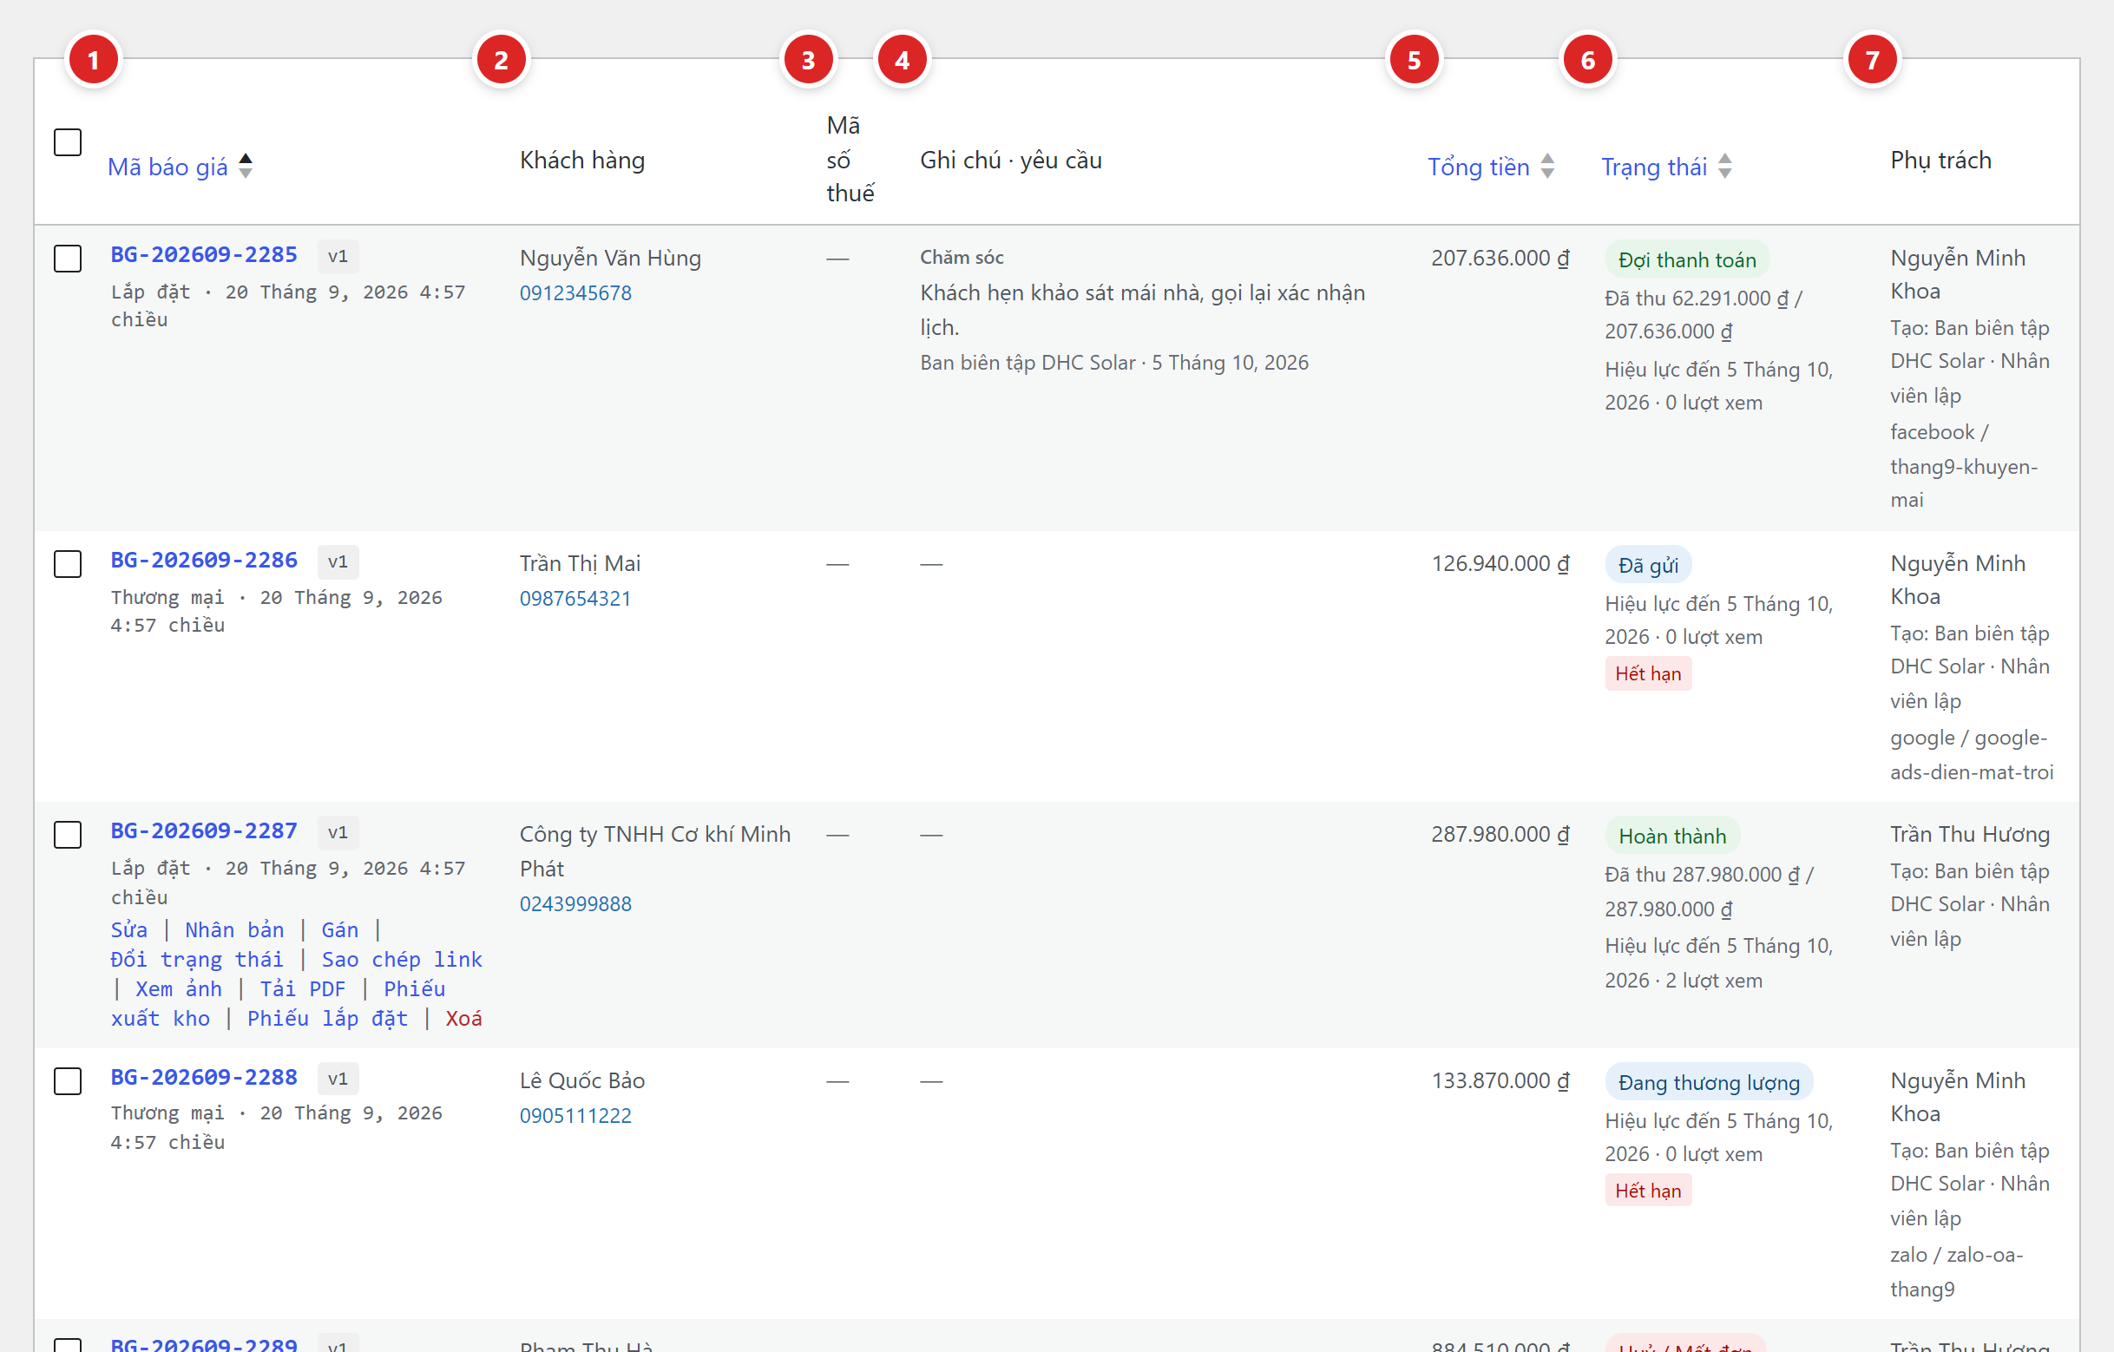Click total amount 207.636.000 ₫
The image size is (2114, 1352).
tap(1500, 258)
